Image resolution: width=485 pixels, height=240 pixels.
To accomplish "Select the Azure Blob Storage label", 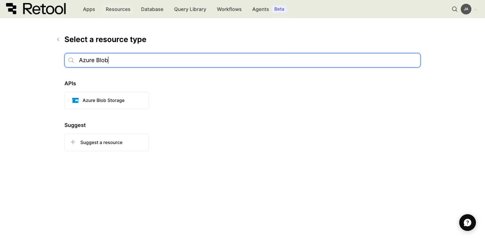I will (x=103, y=100).
